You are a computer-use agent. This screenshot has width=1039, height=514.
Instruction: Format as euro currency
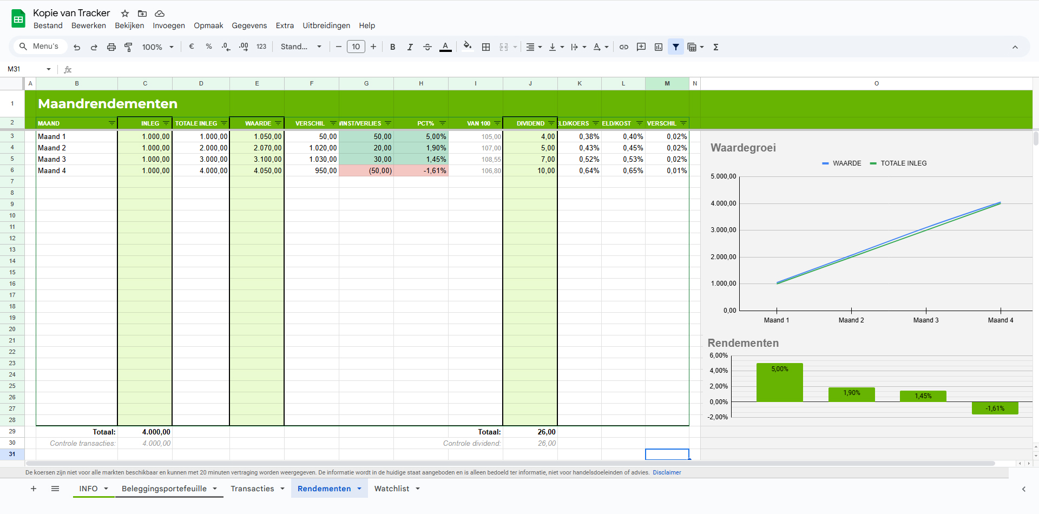click(x=192, y=47)
